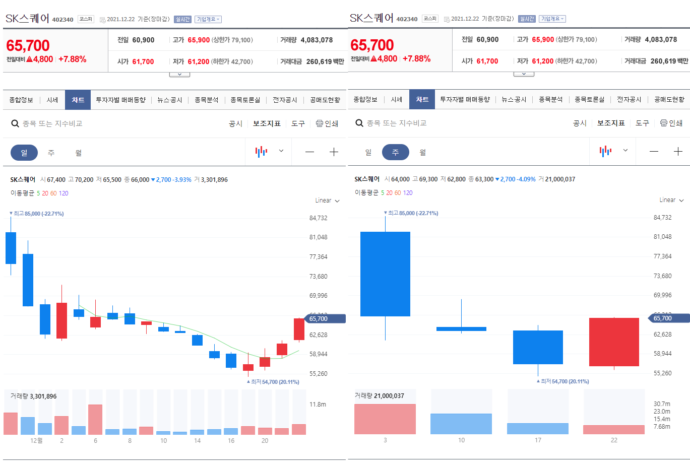The image size is (690, 466).
Task: Click 도구 button in the weekly-chart panel
Action: pos(642,123)
